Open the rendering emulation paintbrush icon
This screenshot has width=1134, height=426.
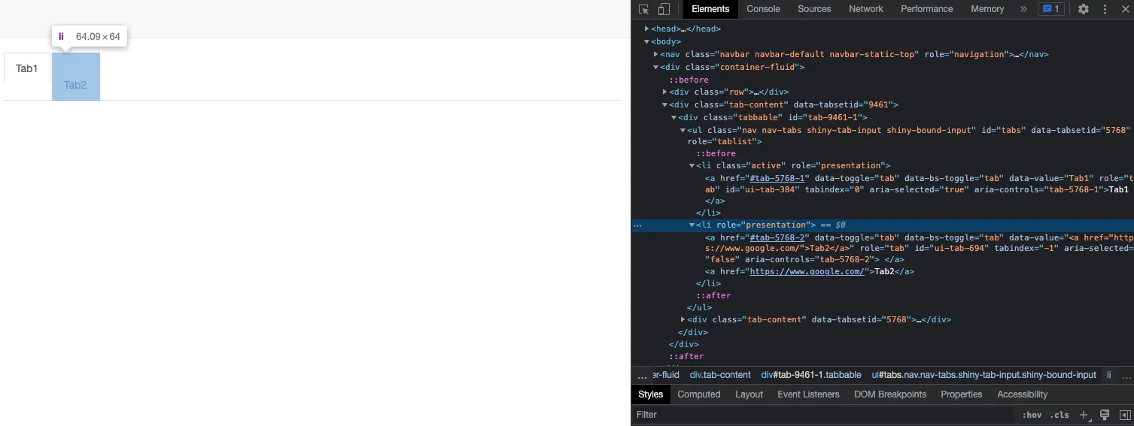[1105, 415]
